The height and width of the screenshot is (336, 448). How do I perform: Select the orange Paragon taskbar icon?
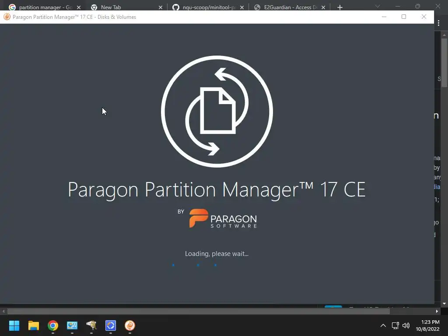tap(129, 325)
